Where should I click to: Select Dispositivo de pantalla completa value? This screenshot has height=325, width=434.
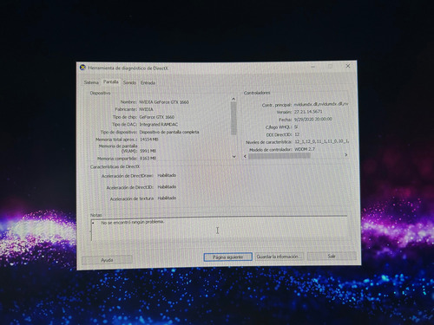tap(169, 132)
